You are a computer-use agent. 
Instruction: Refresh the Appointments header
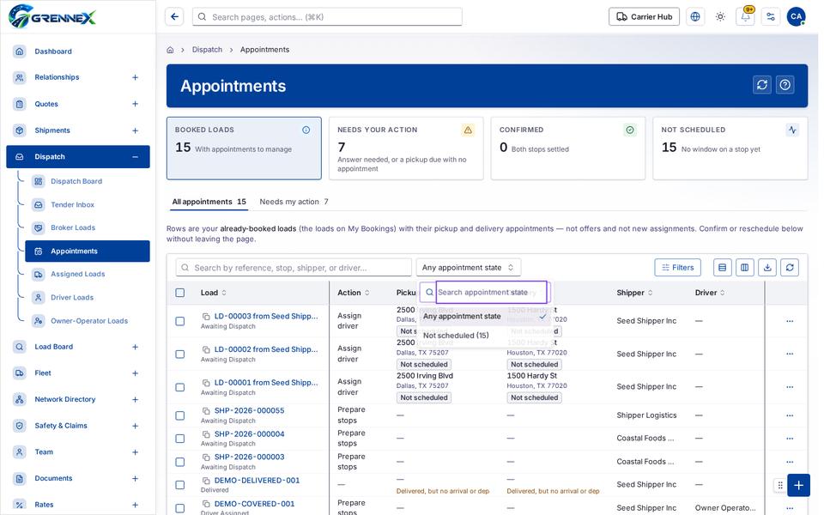pos(762,85)
